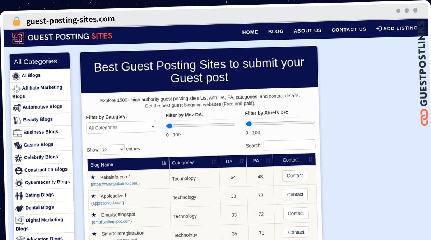Click the AI Blogs category icon
This screenshot has width=431, height=240.
click(16, 76)
